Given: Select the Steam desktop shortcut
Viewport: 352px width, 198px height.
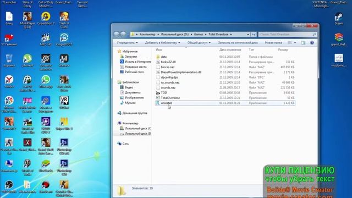Looking at the screenshot, I should pos(339,18).
